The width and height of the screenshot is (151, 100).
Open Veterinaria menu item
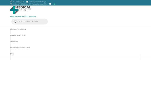coord(14,41)
